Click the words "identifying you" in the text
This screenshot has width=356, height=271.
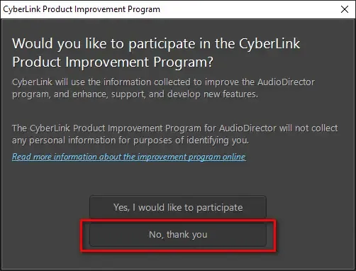[x=218, y=140]
